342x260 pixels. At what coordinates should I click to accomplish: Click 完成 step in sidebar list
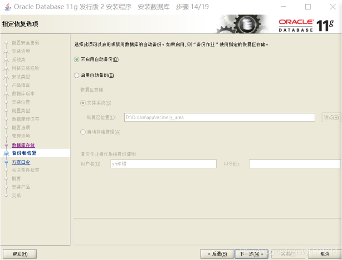pos(16,195)
